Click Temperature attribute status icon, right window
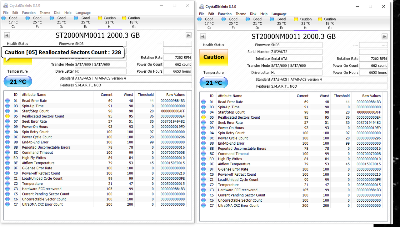Viewport: 400px width, 227px height. tap(203, 185)
